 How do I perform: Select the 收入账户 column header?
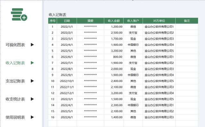point(133,21)
